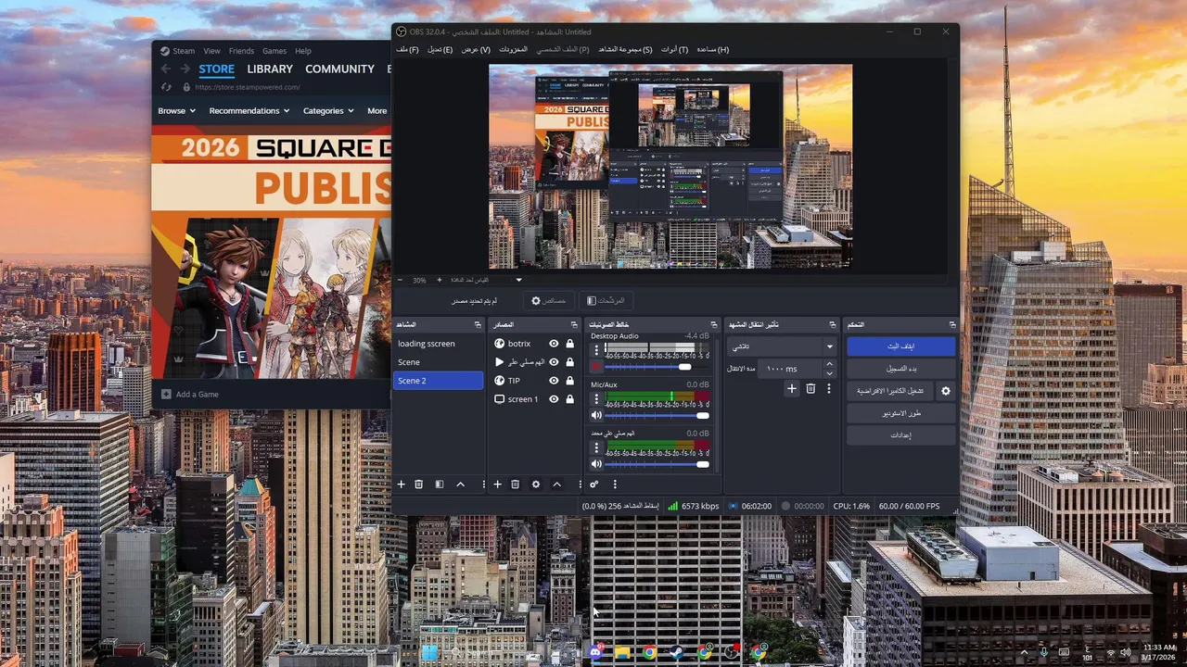Remove selected scene with Scenes panel trash icon
This screenshot has width=1187, height=667.
pyautogui.click(x=419, y=485)
